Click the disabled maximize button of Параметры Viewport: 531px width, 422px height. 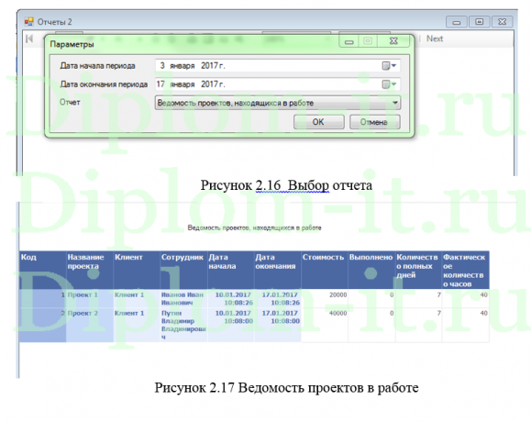(368, 41)
